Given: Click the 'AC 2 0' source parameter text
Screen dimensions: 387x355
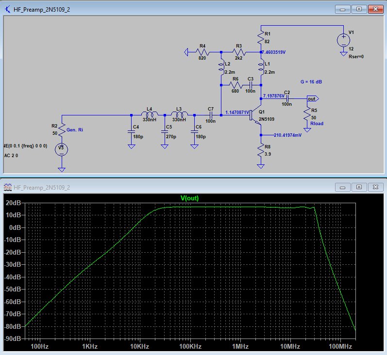Looking at the screenshot, I should click(x=11, y=156).
